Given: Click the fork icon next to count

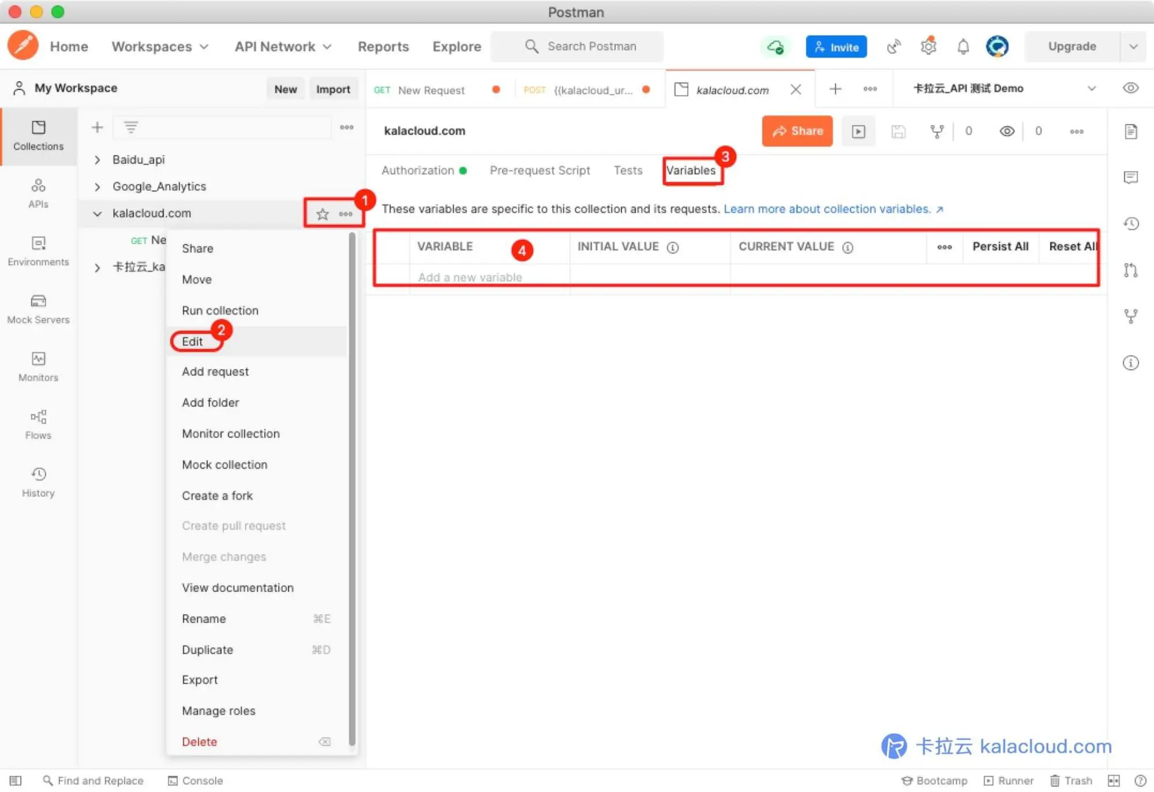Looking at the screenshot, I should [937, 132].
